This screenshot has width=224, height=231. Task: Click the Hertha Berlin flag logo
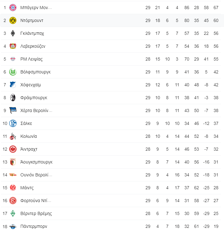[x=13, y=110]
